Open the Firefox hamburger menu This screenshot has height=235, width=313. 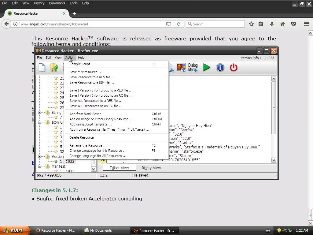307,24
